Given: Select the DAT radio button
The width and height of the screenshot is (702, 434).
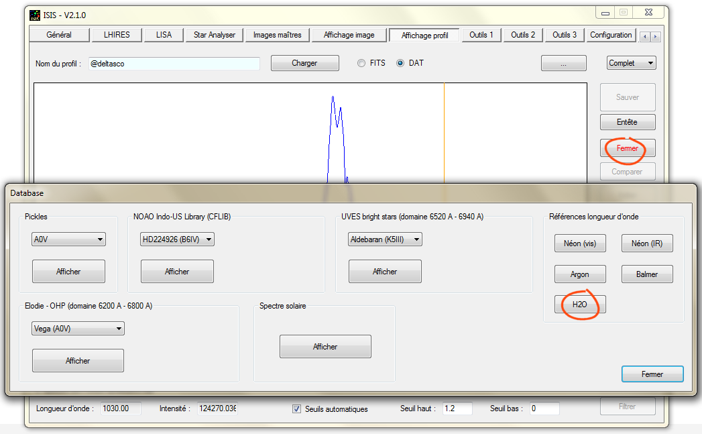Looking at the screenshot, I should click(400, 63).
